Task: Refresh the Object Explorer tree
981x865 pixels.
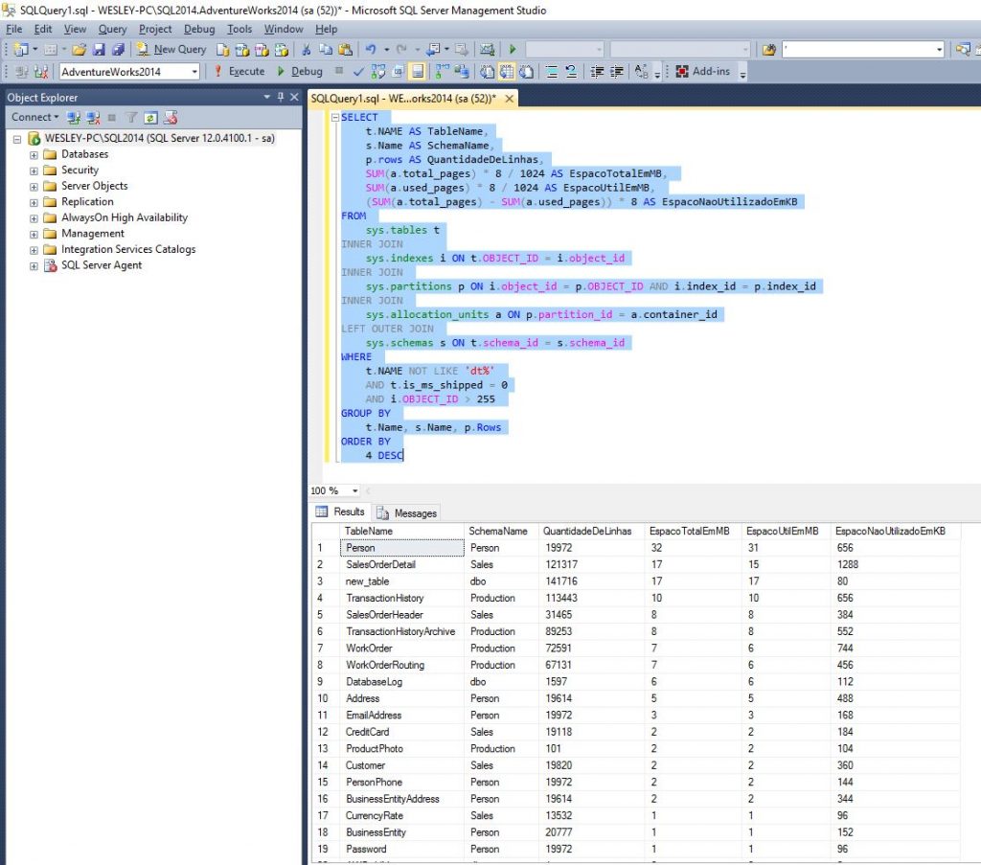Action: point(150,117)
